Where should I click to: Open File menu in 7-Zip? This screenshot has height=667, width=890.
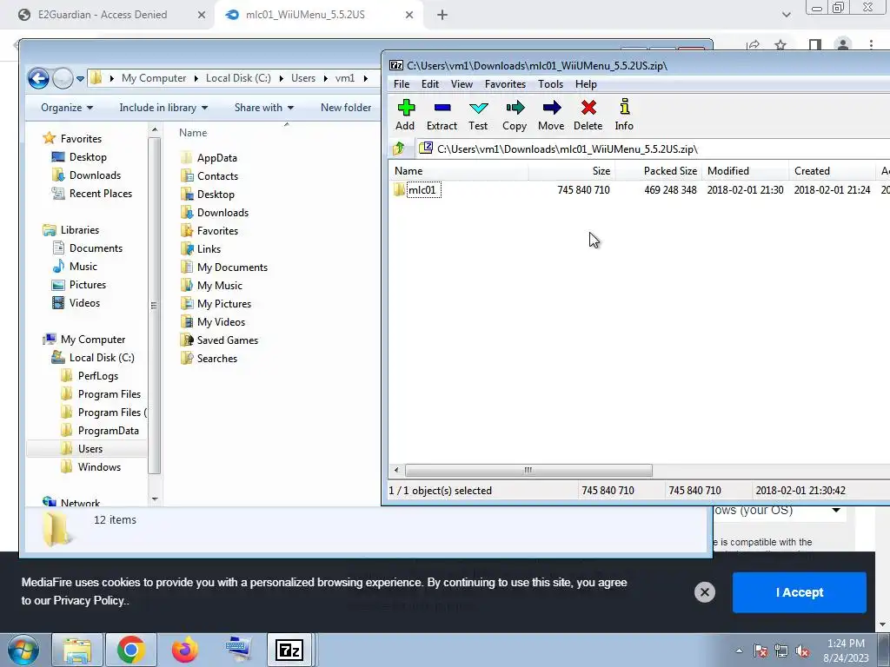pos(402,84)
